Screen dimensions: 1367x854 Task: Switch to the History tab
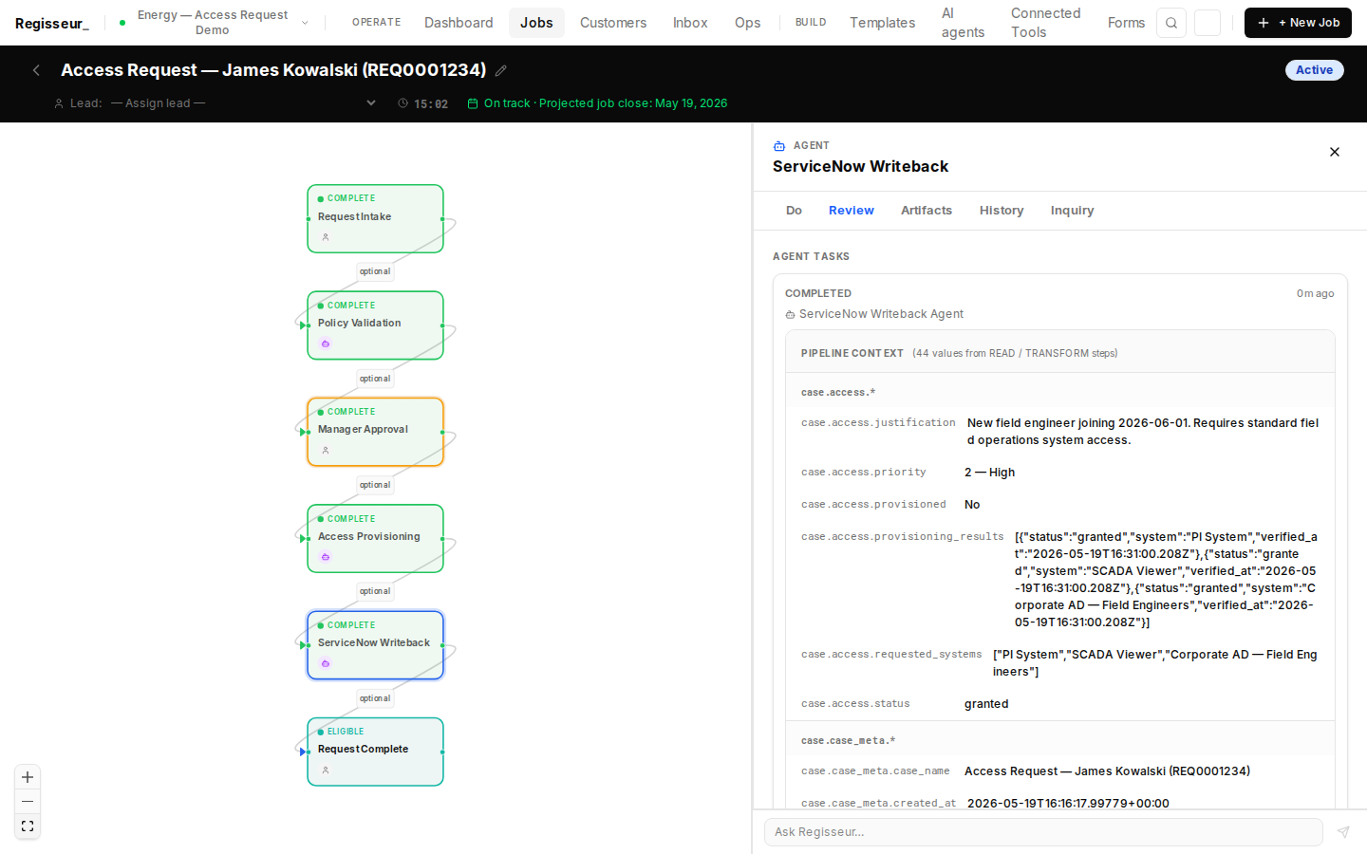pyautogui.click(x=1002, y=211)
